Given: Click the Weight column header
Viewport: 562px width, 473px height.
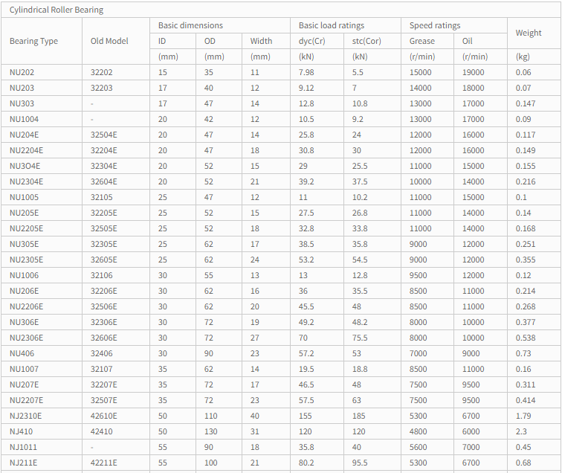Looking at the screenshot, I should coord(529,33).
